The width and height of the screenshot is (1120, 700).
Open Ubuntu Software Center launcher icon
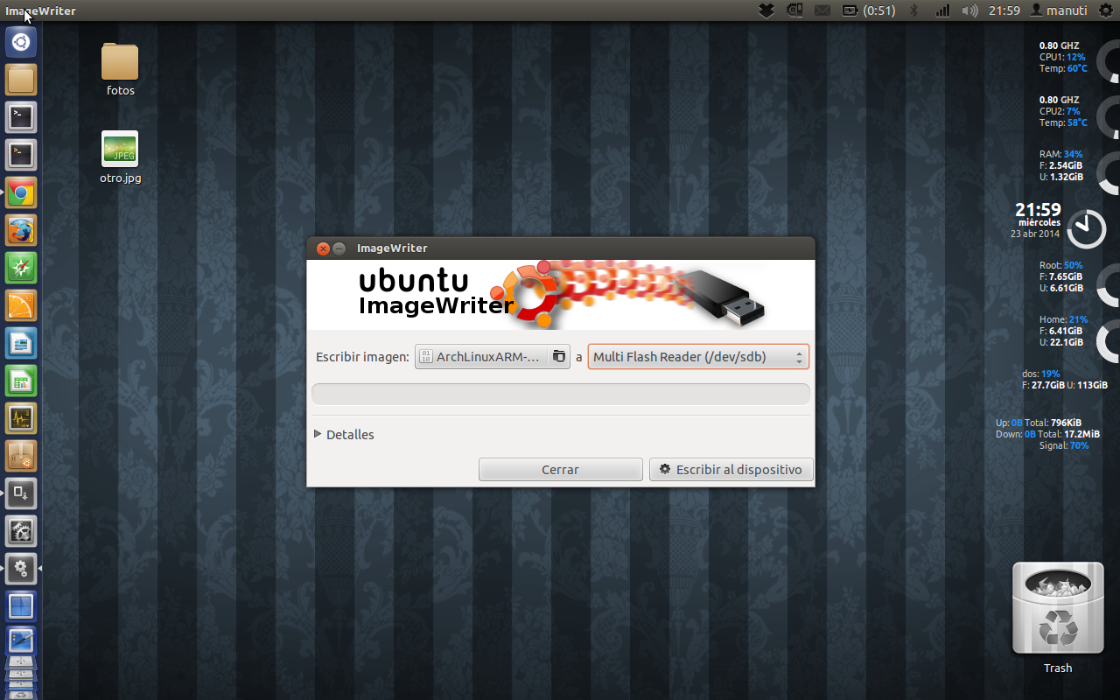pyautogui.click(x=21, y=455)
